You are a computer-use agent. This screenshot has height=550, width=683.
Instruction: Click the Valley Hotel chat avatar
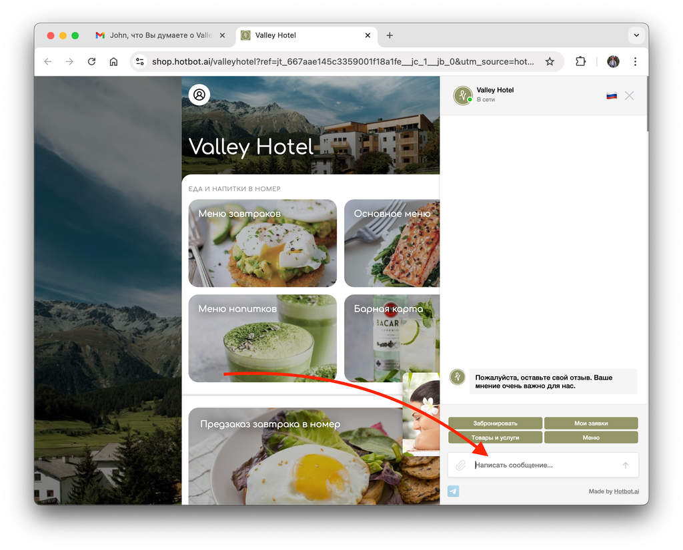pos(463,95)
